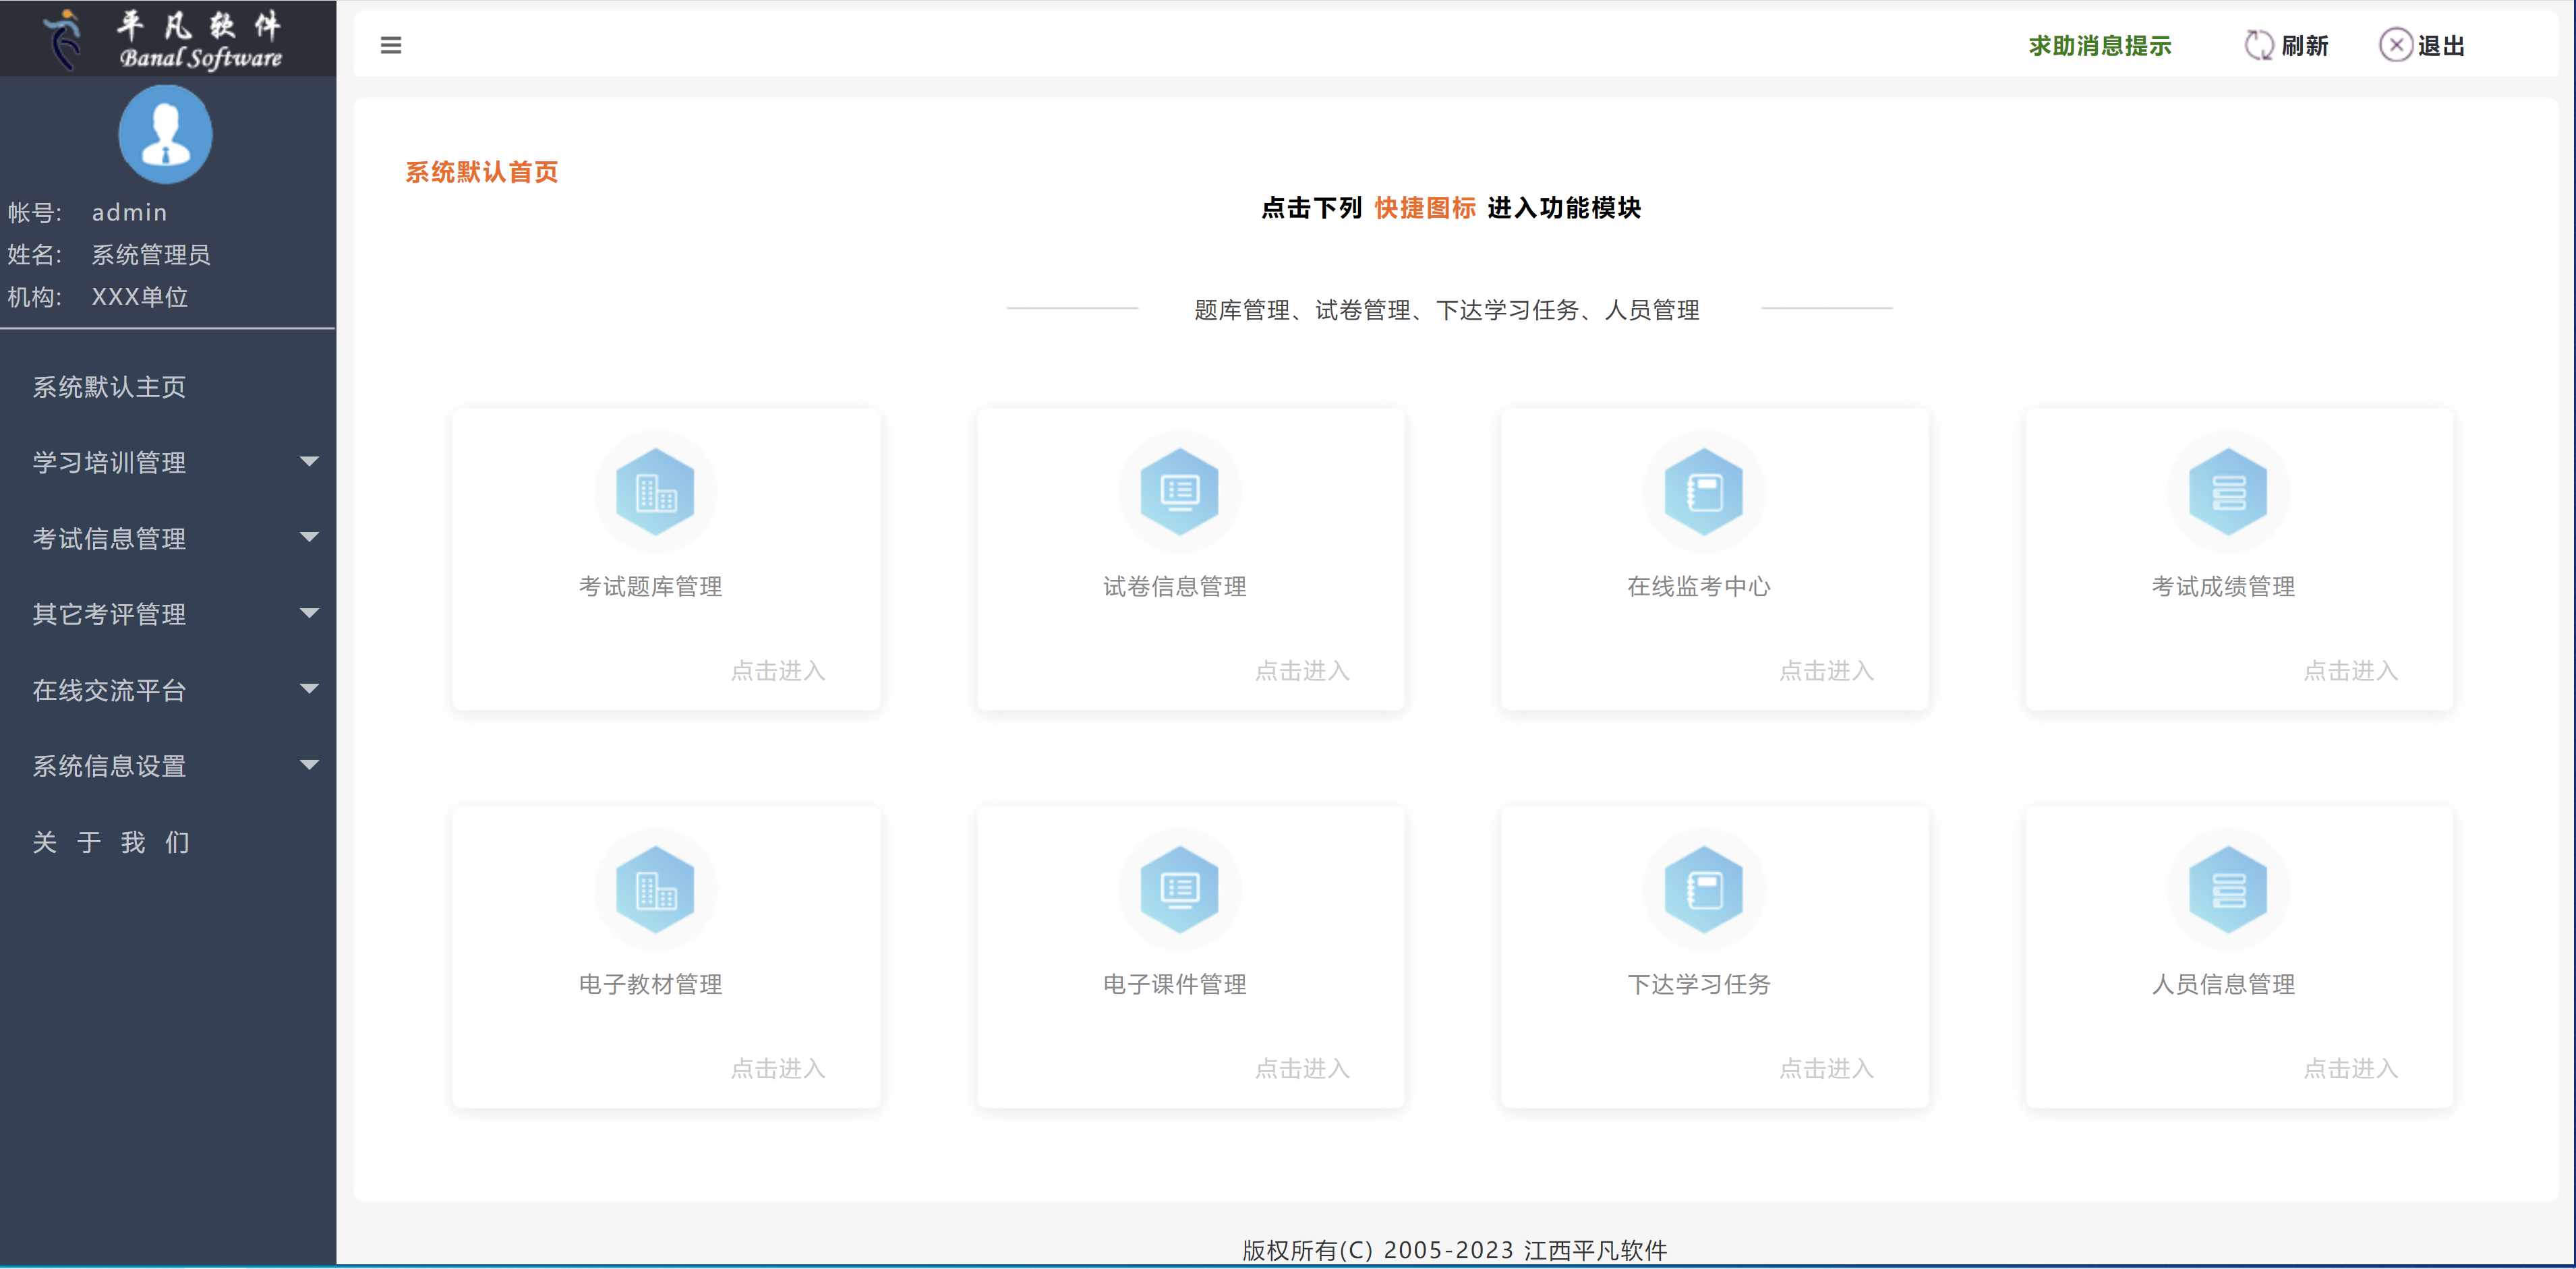Screen dimensions: 2576x1269
Task: Click the 题库管理、试卷管理 subtitle text
Action: tap(1447, 310)
